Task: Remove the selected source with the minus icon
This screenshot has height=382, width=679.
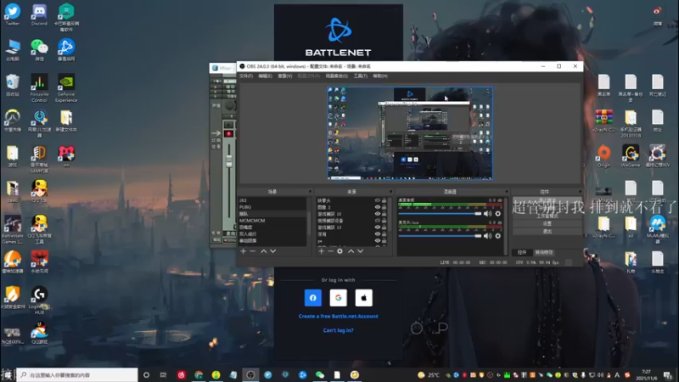Action: [x=330, y=251]
